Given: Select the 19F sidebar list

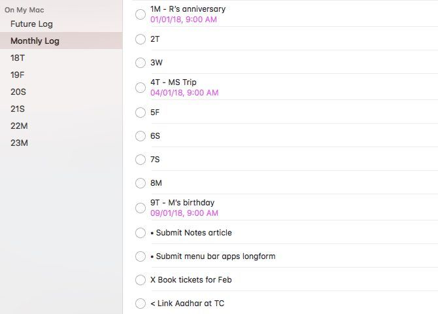Looking at the screenshot, I should coord(18,75).
